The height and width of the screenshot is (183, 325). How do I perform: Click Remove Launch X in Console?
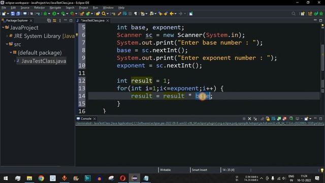(x=249, y=118)
